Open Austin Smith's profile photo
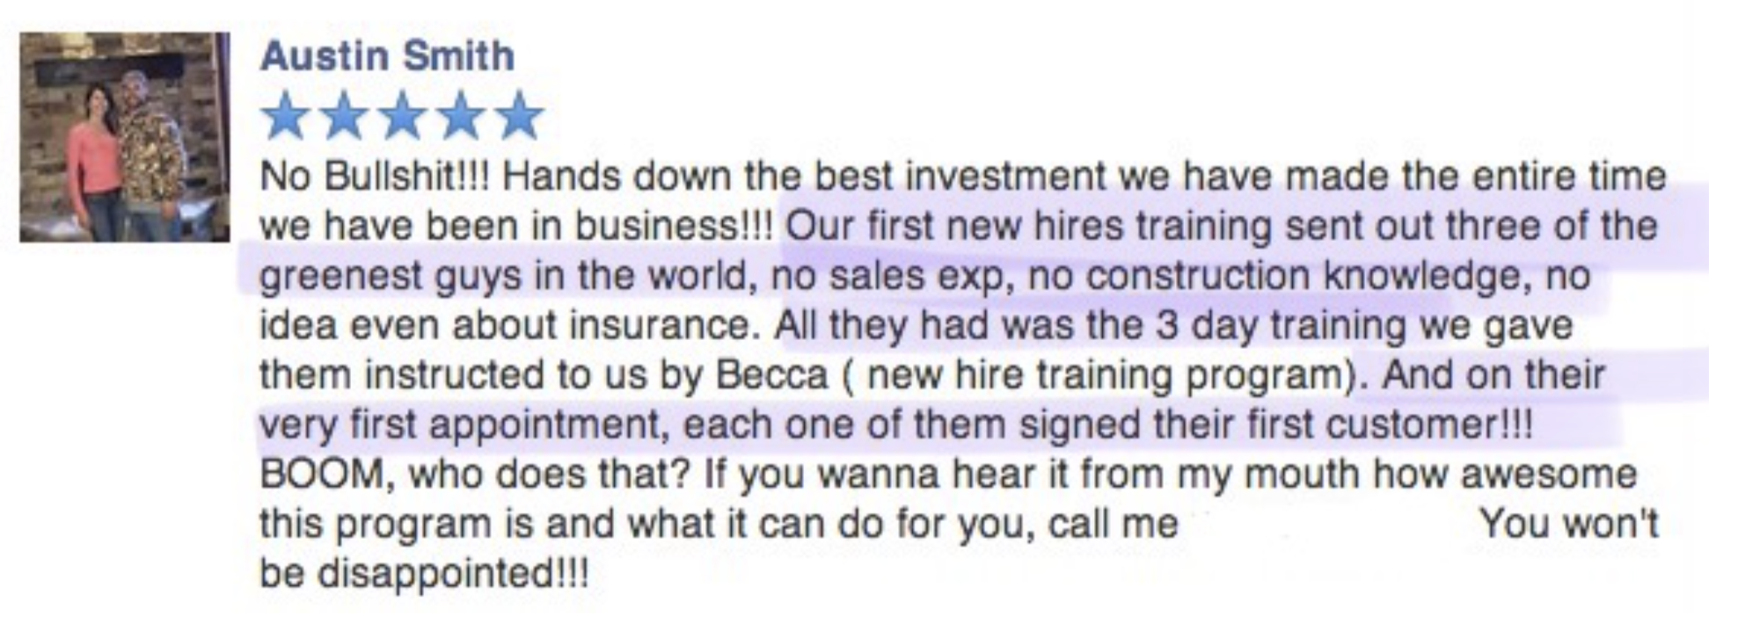This screenshot has width=1738, height=631. pyautogui.click(x=125, y=137)
